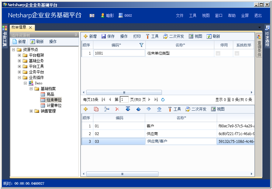The width and height of the screenshot is (272, 189).
Task: Expand the 平台框架 folder
Action: pyautogui.click(x=19, y=55)
